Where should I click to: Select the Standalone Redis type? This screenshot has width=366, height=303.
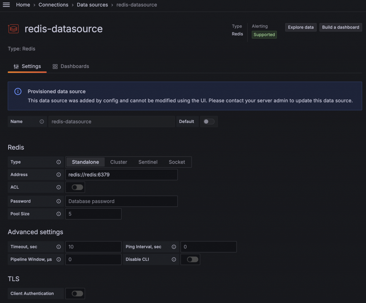[85, 162]
